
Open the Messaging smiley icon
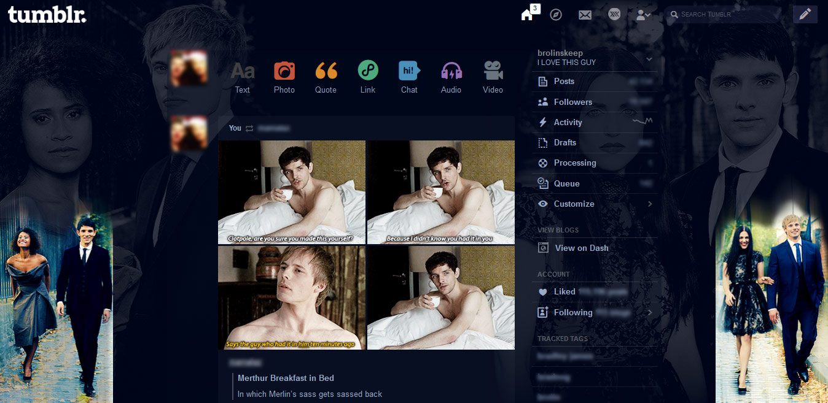614,14
